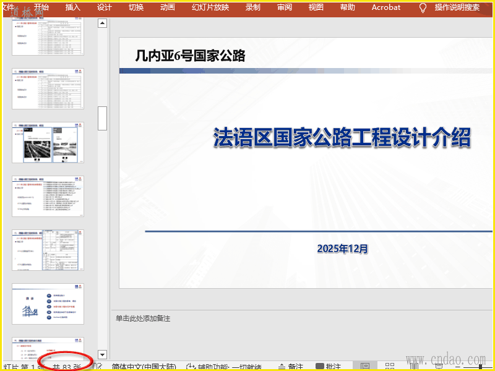Viewport: 495px width, 371px height.
Task: Open the 文件 menu
Action: pyautogui.click(x=8, y=7)
